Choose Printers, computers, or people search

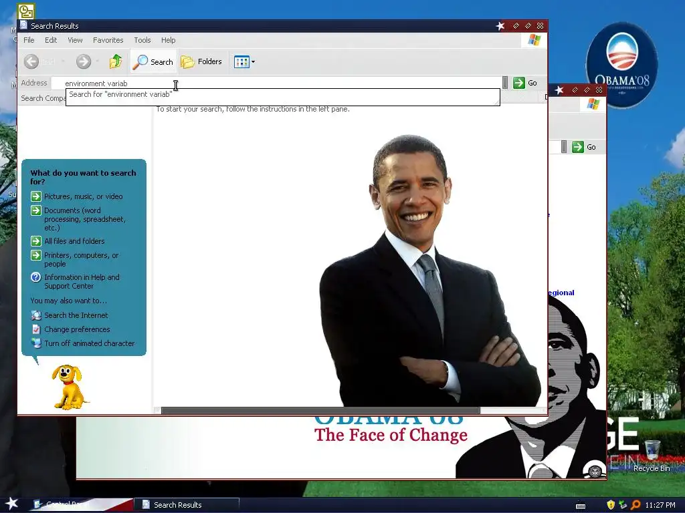pos(81,260)
